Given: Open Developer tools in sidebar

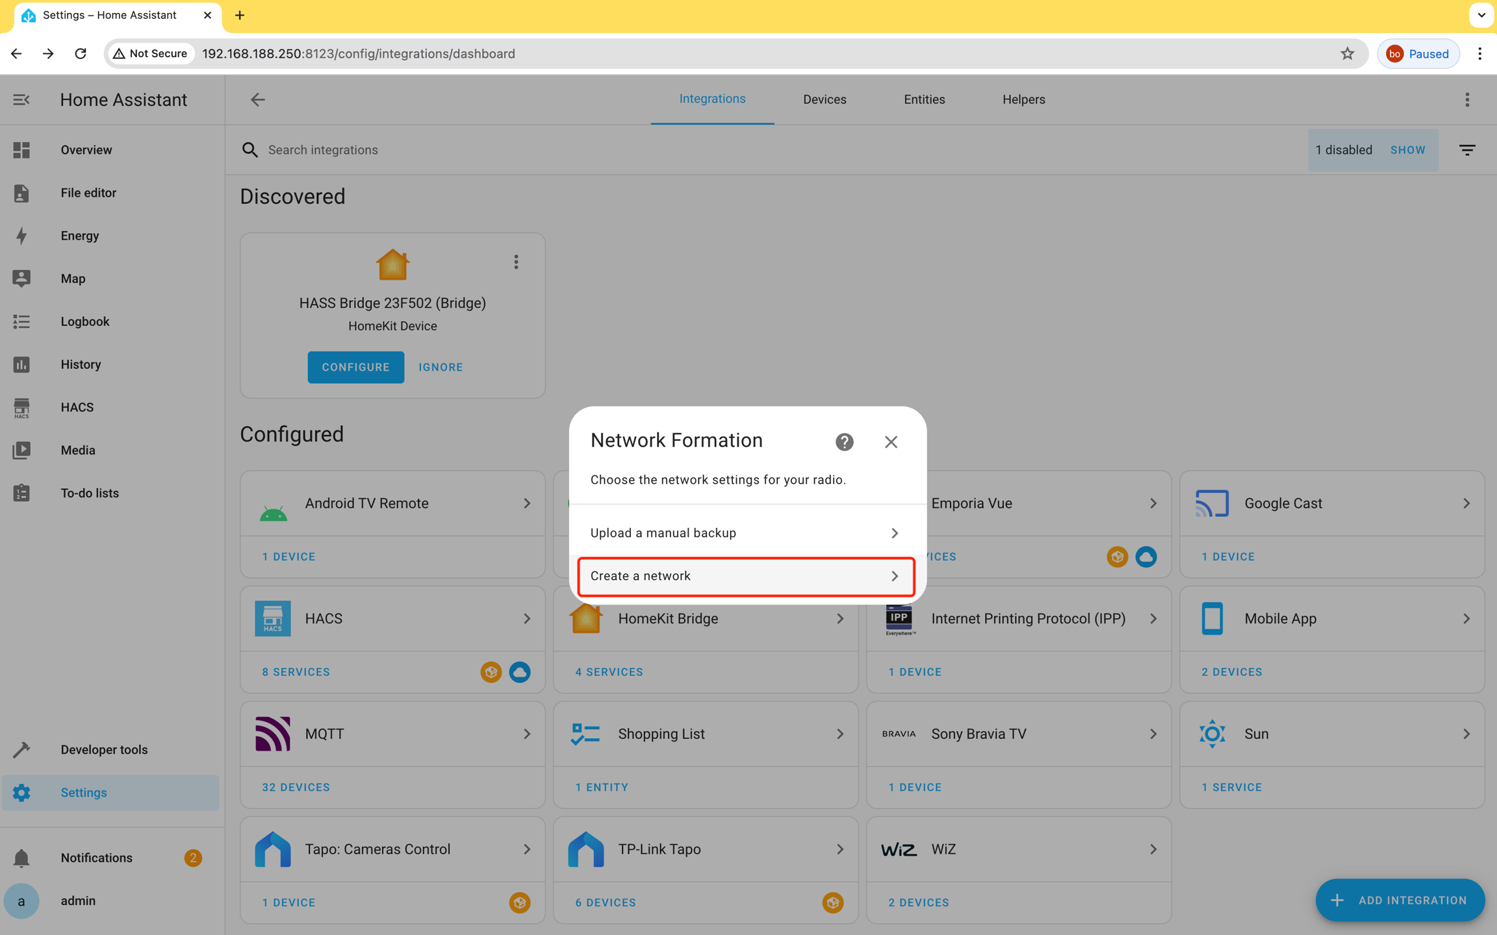Looking at the screenshot, I should click(104, 749).
